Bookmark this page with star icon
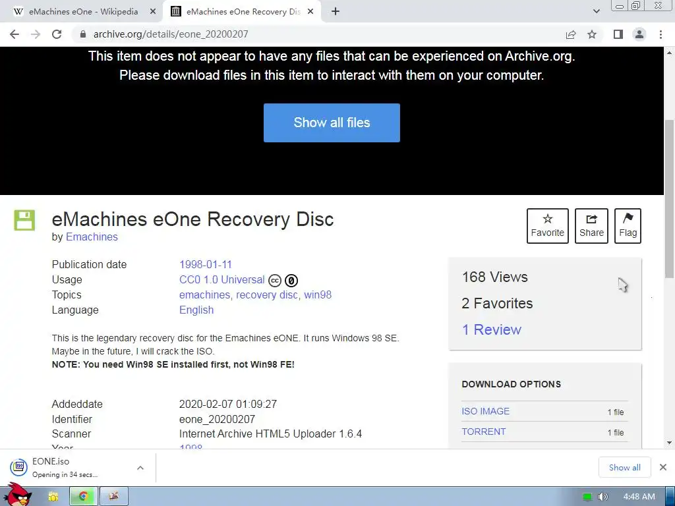Screen dimensions: 675x506 pos(592,34)
